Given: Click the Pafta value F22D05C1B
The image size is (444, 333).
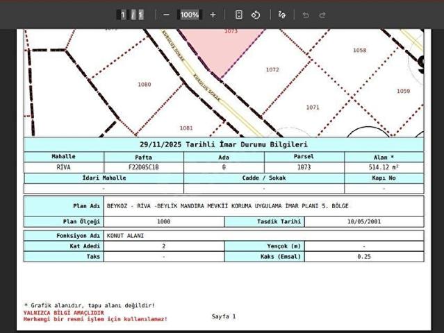Looking at the screenshot, I should click(144, 167).
